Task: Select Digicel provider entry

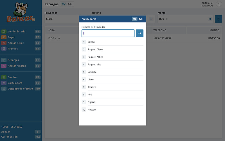Action: [x=92, y=102]
